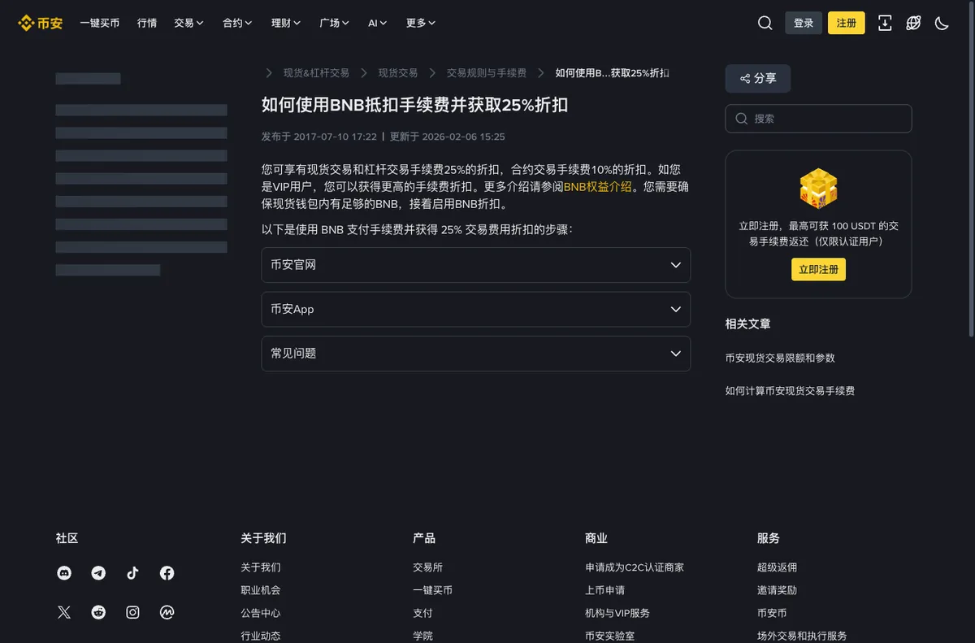Open footer link 机构与VIP服务
The height and width of the screenshot is (643, 975).
click(617, 613)
